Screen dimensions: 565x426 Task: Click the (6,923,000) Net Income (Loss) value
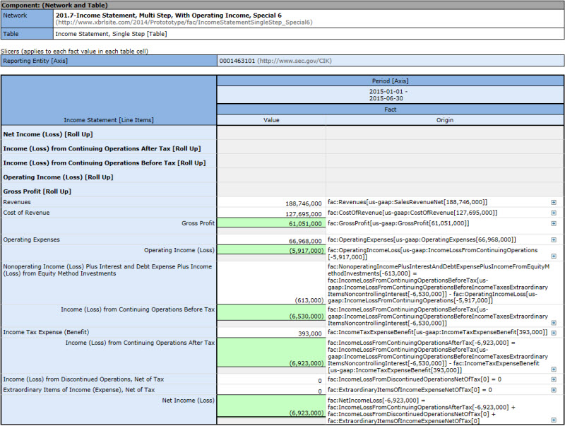coord(307,413)
